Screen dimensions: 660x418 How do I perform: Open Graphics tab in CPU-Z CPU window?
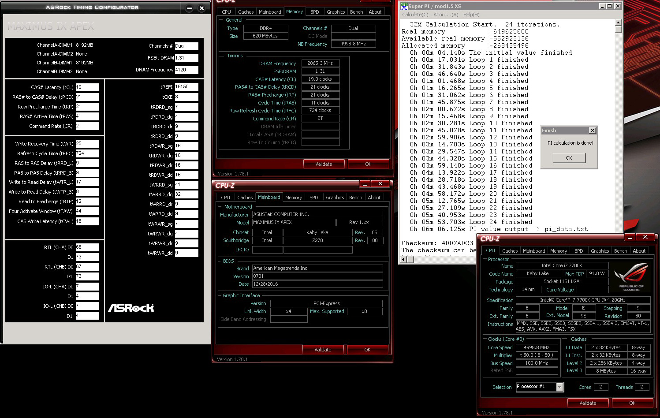point(600,251)
